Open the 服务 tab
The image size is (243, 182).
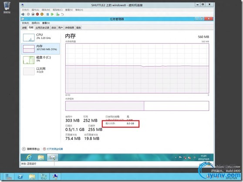pos(78,28)
